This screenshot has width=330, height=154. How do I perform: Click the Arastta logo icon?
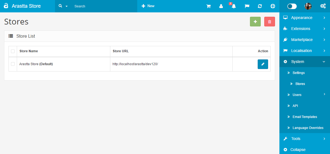click(6, 6)
